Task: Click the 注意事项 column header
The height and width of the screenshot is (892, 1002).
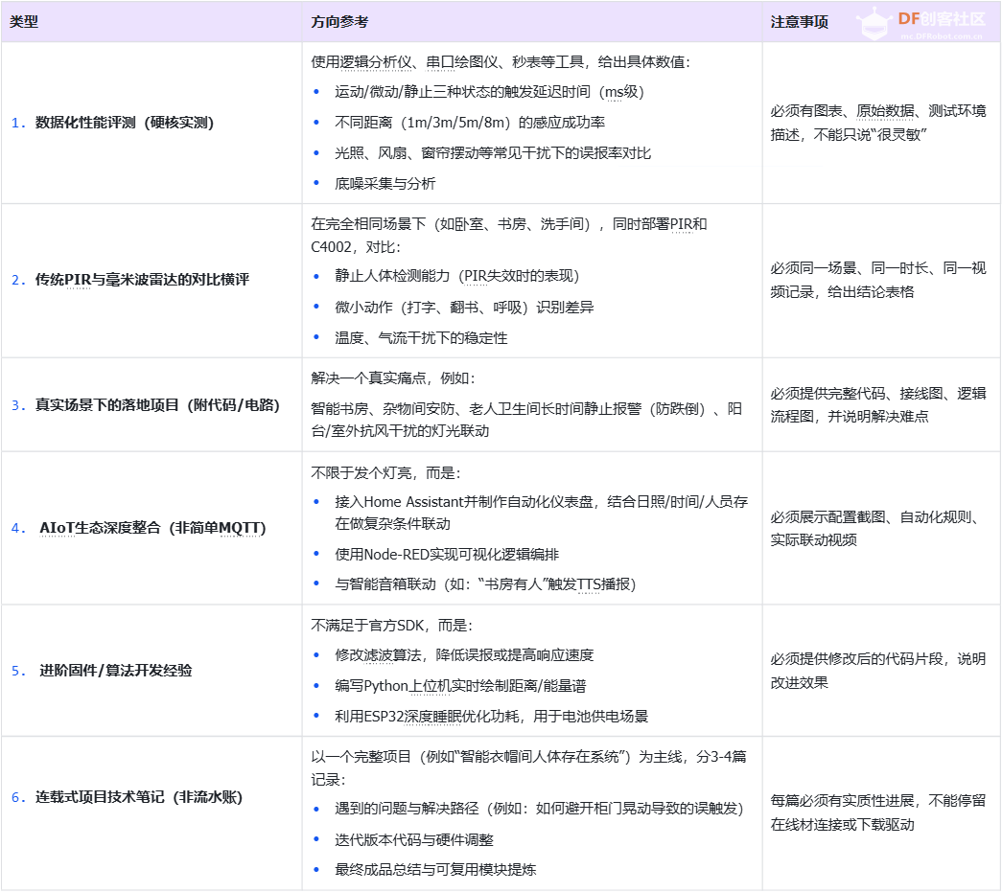Action: pos(799,22)
